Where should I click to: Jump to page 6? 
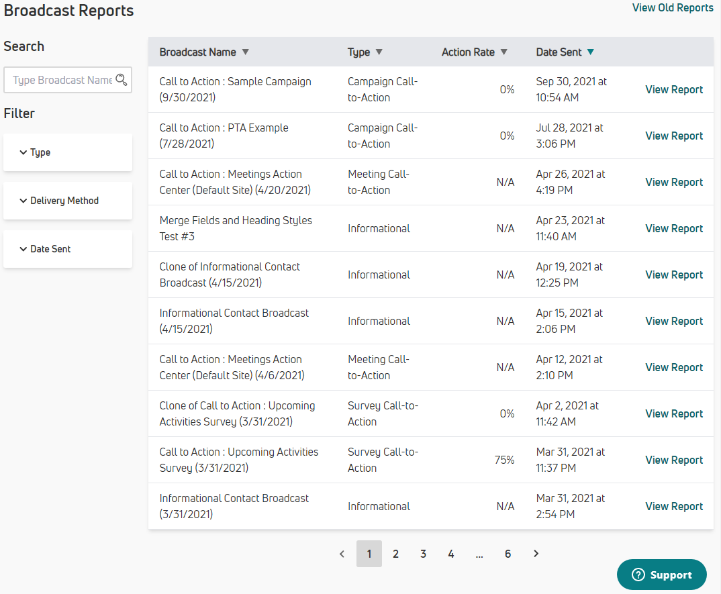tap(508, 554)
